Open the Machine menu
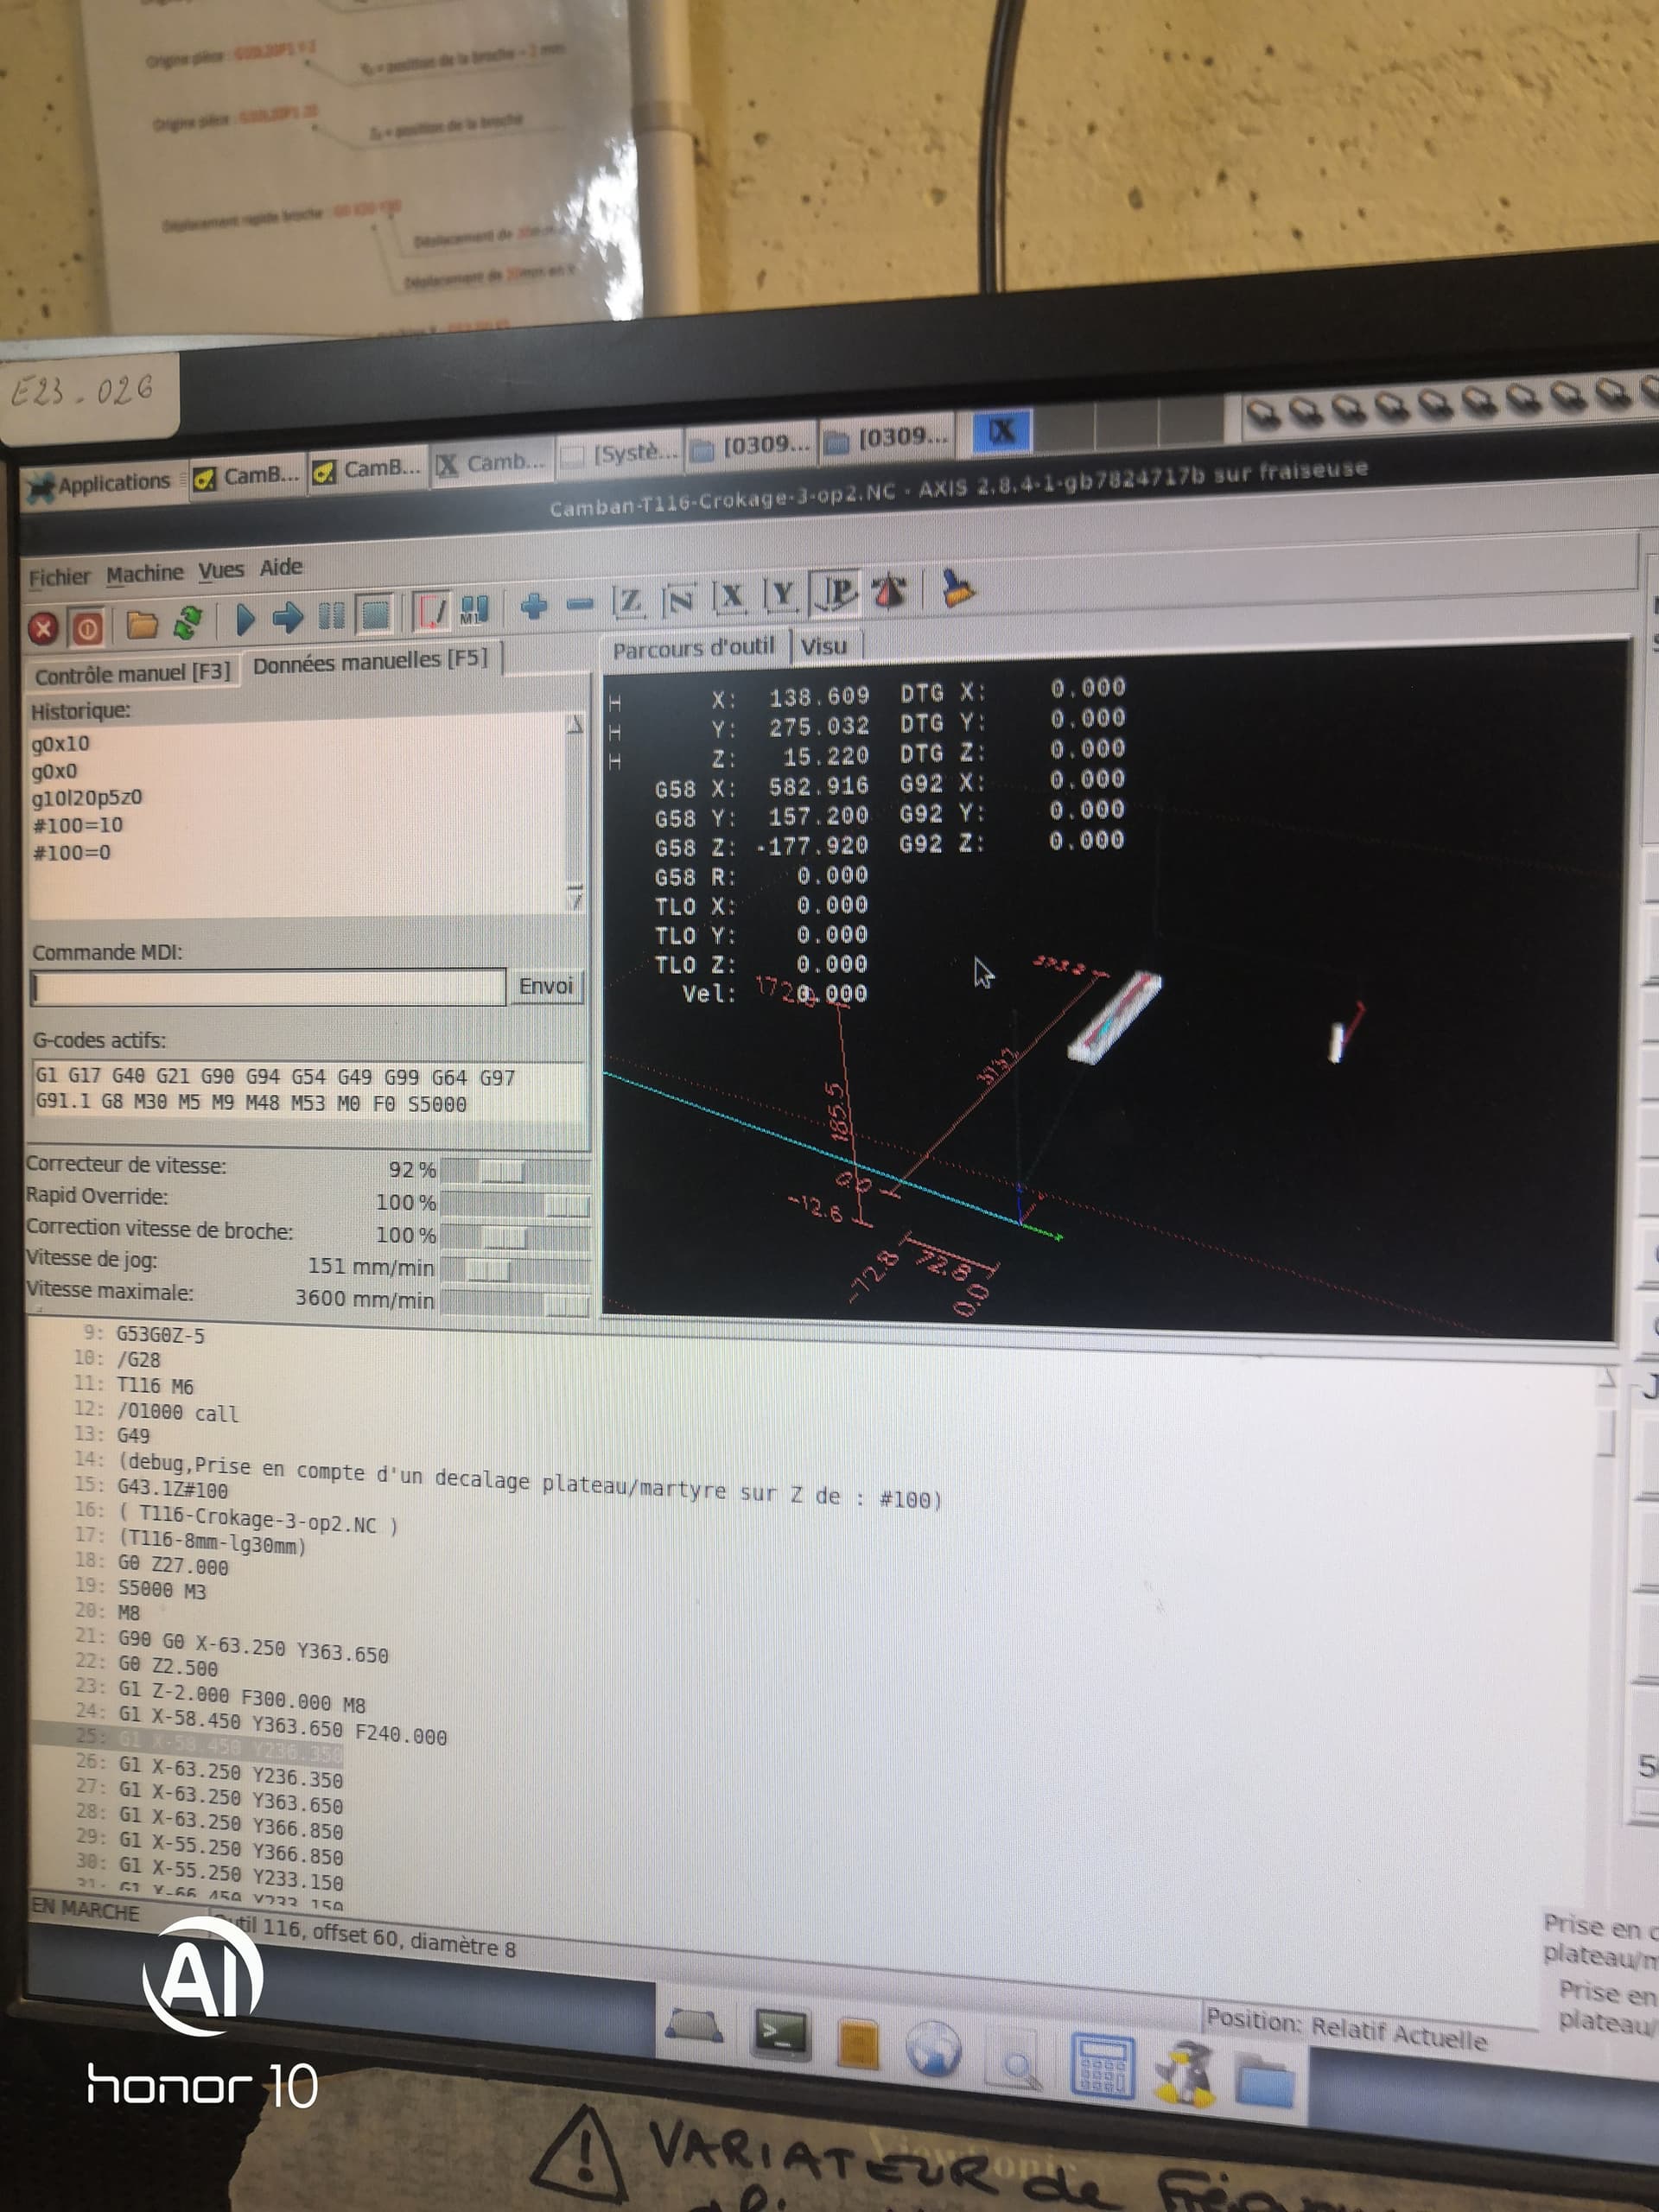Screen dimensions: 1659x2212 145,574
